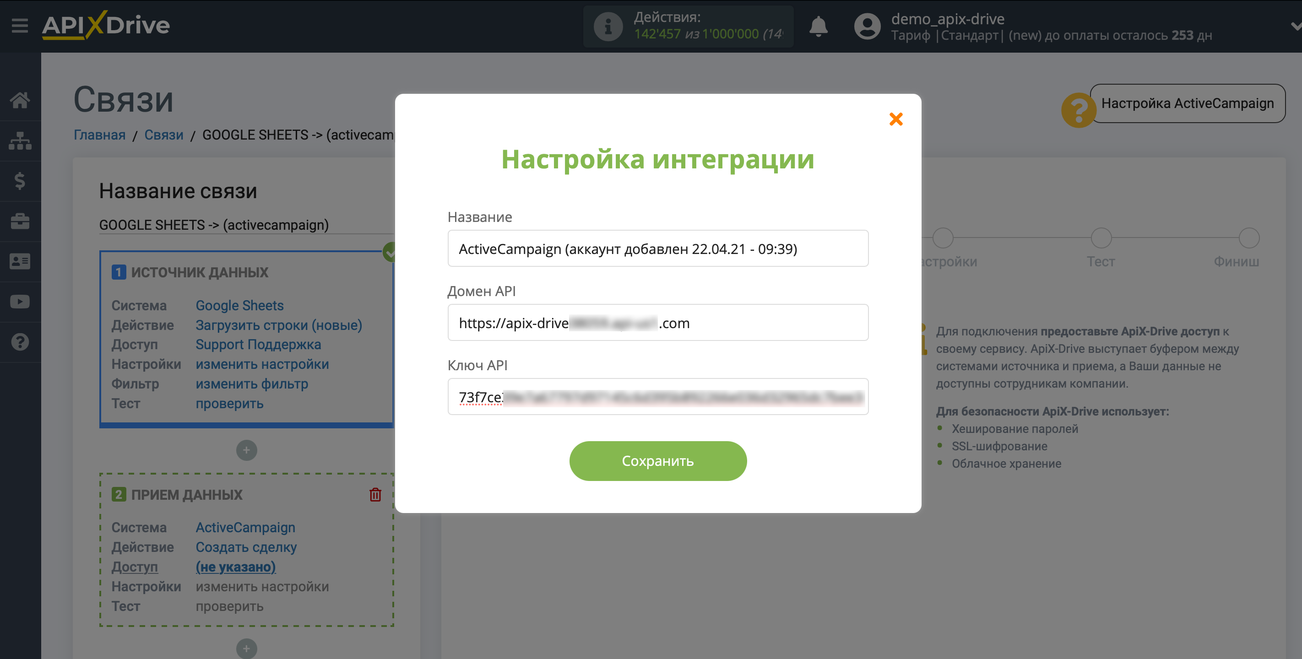Open the connections sitemap sidebar icon

[x=20, y=140]
